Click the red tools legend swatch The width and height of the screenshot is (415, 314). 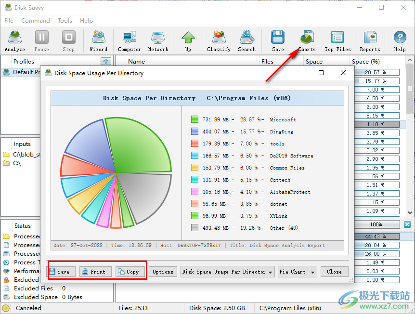[x=195, y=143]
